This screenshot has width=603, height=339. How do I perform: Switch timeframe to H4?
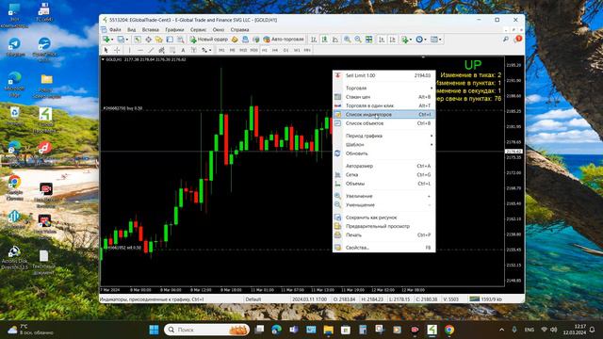click(275, 50)
